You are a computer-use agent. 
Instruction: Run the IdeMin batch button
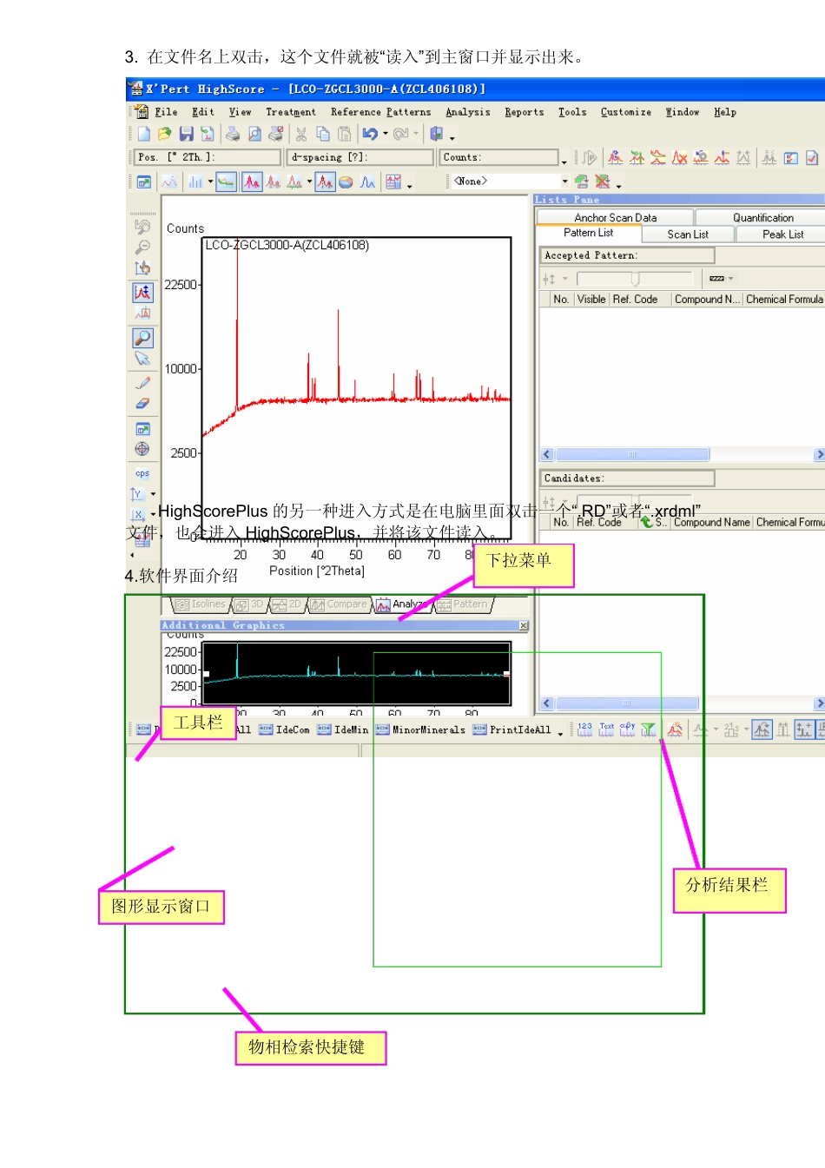pyautogui.click(x=343, y=730)
